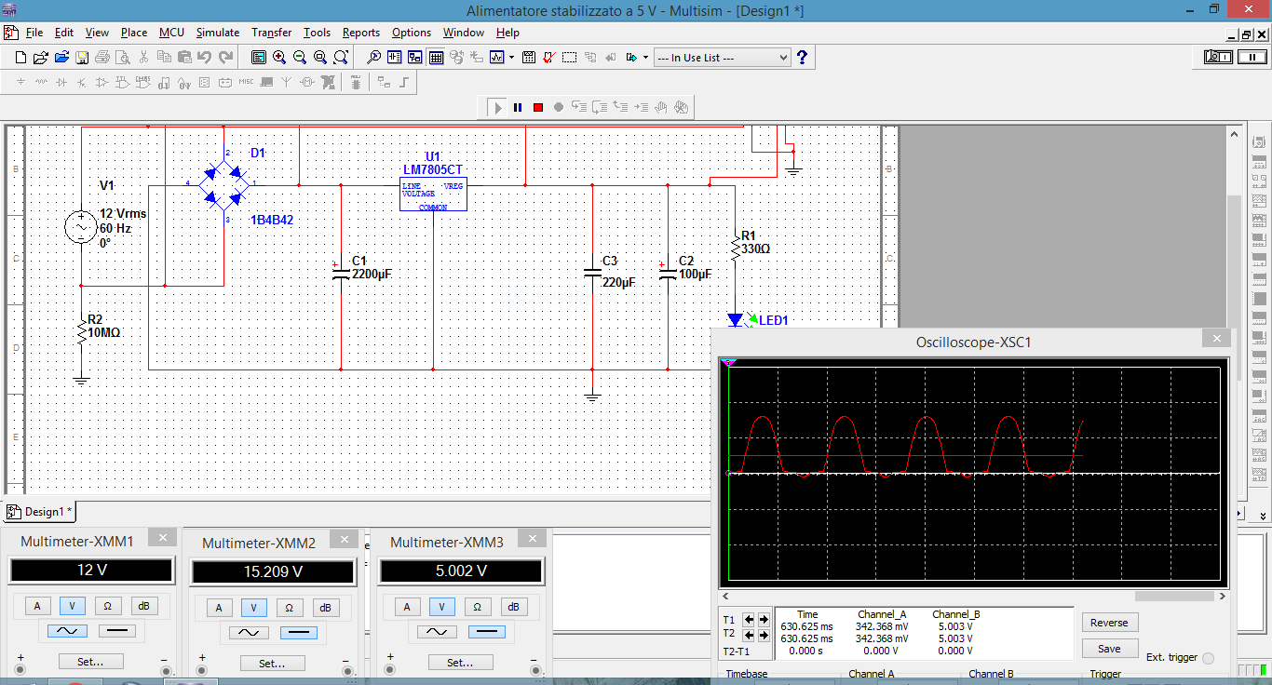
Task: Select ammeter mode on Multimeter-XMM3
Action: [406, 607]
